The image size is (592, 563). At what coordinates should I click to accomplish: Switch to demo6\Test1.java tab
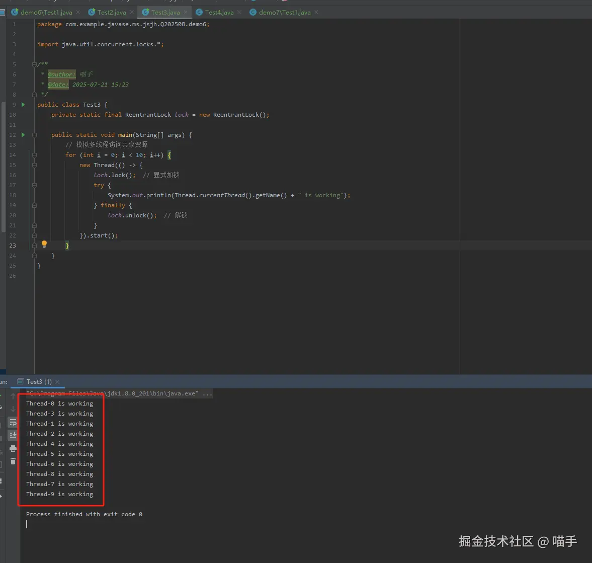tap(45, 12)
